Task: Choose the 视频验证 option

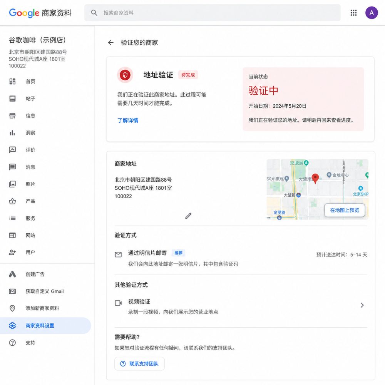Action: click(241, 306)
